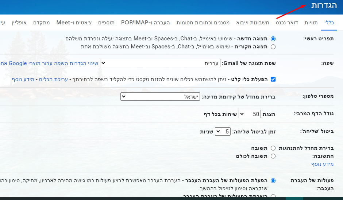
Task: Expand the default country code dropdown (ישראל)
Action: click(160, 96)
